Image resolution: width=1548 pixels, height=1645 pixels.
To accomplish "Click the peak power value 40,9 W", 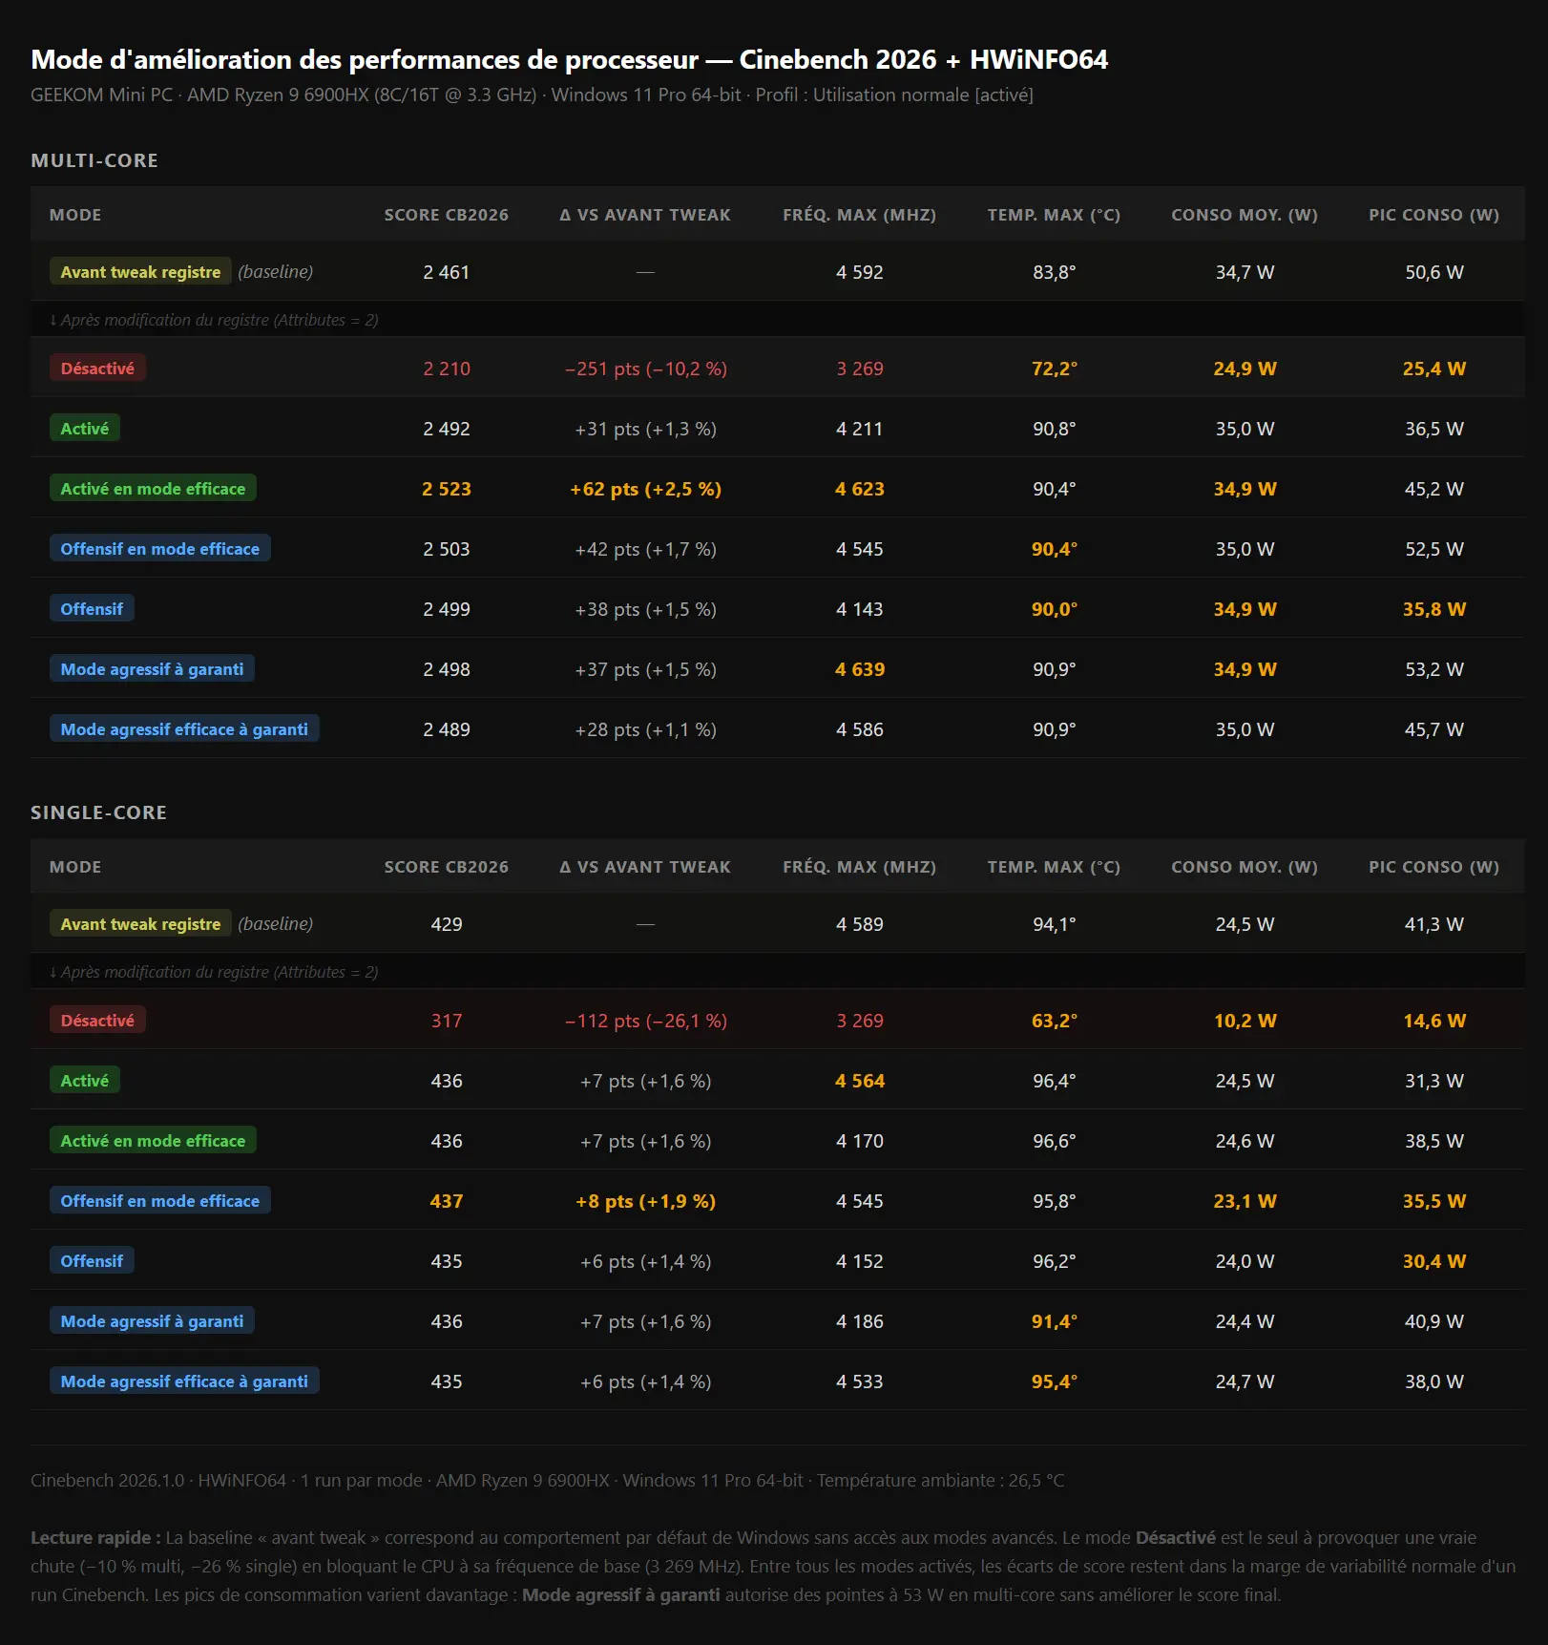I will point(1433,1321).
